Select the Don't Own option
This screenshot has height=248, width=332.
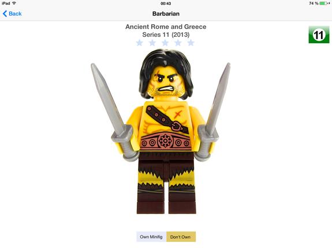tap(181, 237)
